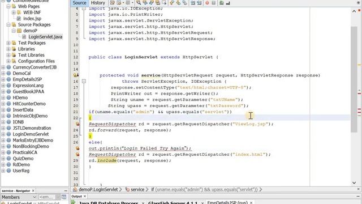Close the Navigator tab
The width and height of the screenshot is (362, 204).
(x=33, y=191)
